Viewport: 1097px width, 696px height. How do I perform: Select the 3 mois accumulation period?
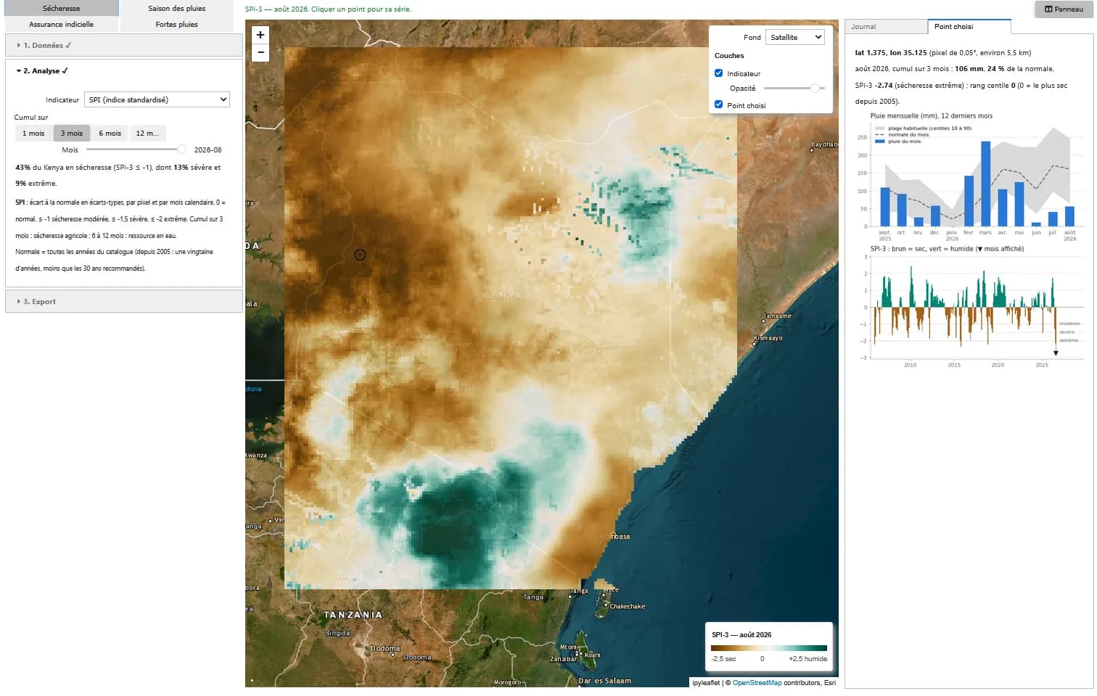coord(72,133)
